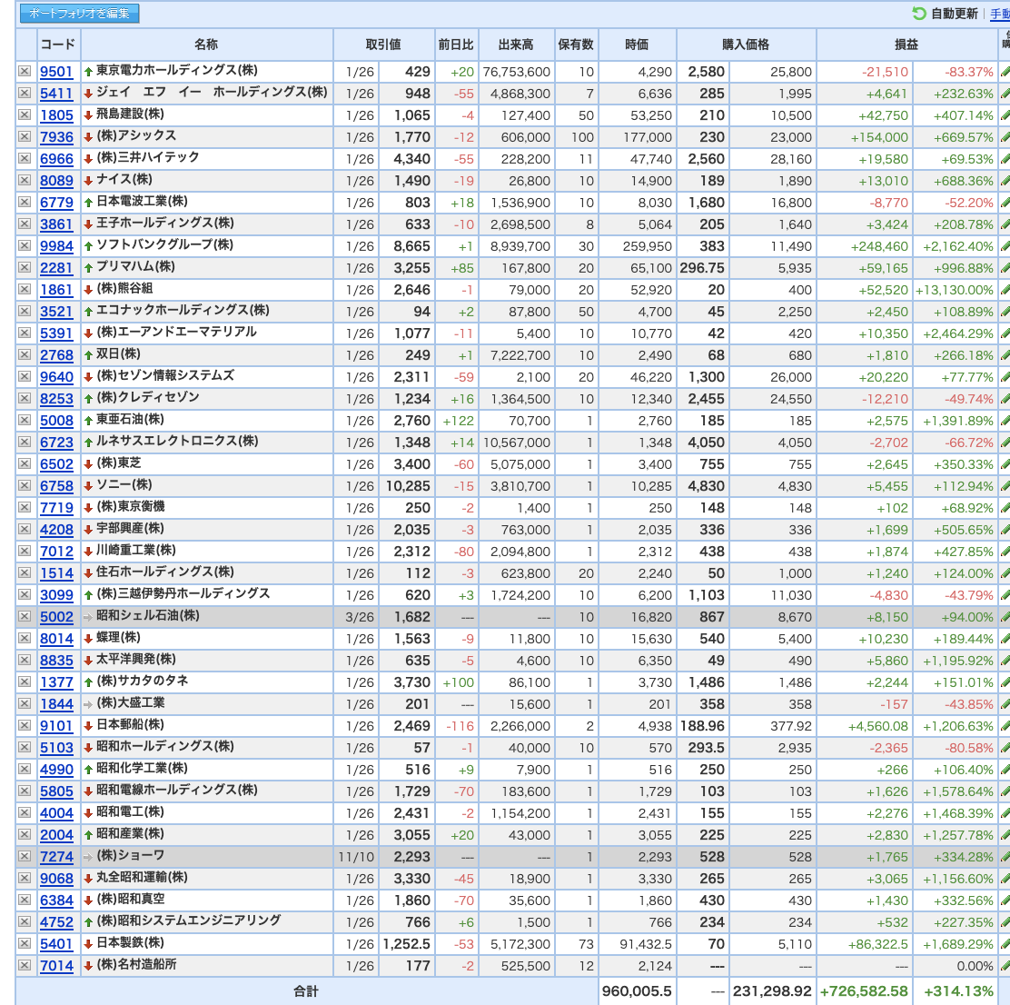Remove (株)熊谷組 row with X icon
The height and width of the screenshot is (1005, 1010).
[x=25, y=289]
